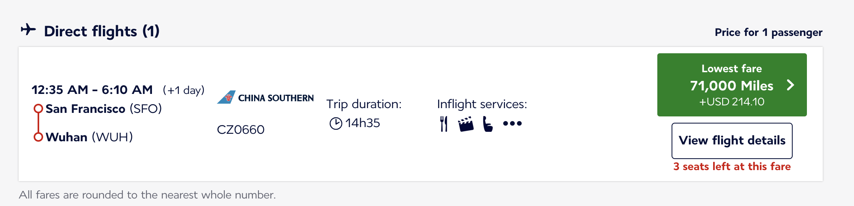This screenshot has height=206, width=854.
Task: Click the San Francisco (SFO) origin label
Action: coord(104,109)
